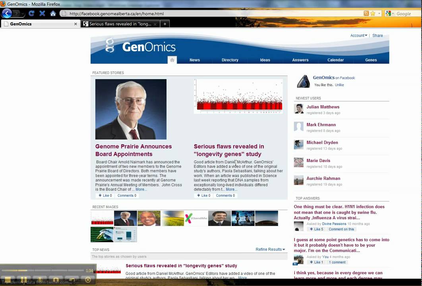Viewport: 422px width, 286px height.
Task: Go back with the browser Back arrow
Action: [7, 13]
